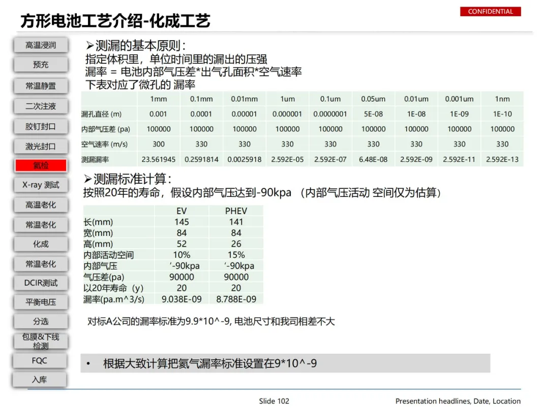This screenshot has height=411, width=549.
Task: Click the gray conclusion bar about 氦气漏率标准
Action: coord(285,363)
